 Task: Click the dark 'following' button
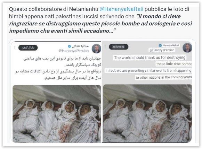pyautogui.click(x=119, y=47)
